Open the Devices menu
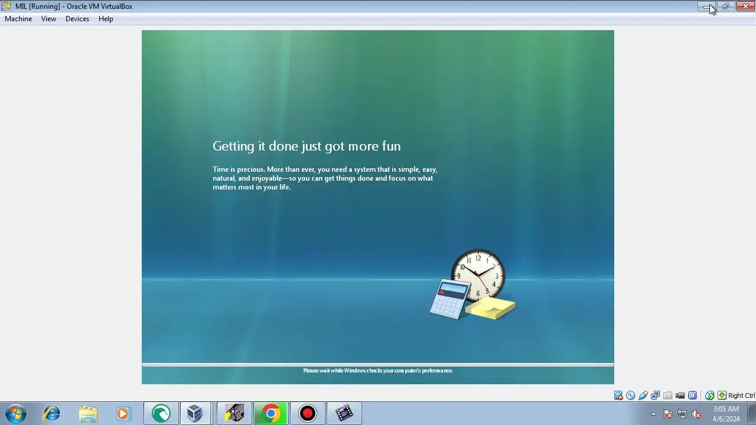The image size is (756, 425). click(77, 19)
